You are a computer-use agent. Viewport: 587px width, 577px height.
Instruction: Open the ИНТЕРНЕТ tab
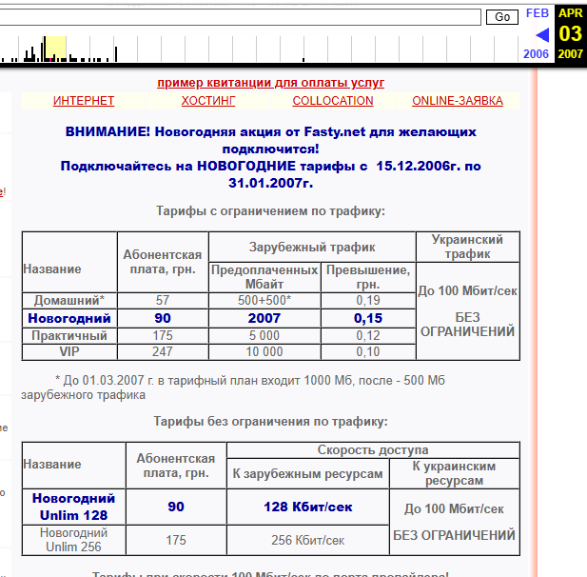pos(84,100)
